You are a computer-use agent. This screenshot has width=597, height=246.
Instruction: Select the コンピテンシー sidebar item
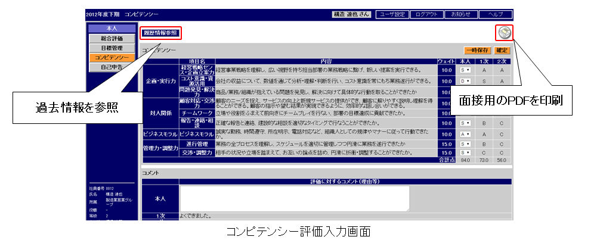coord(112,58)
